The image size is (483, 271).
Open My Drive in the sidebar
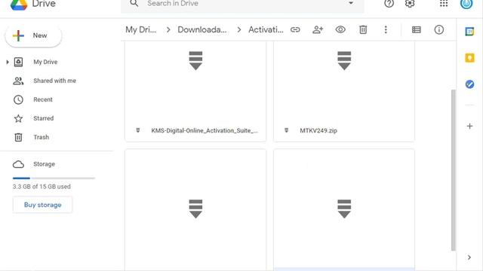45,62
